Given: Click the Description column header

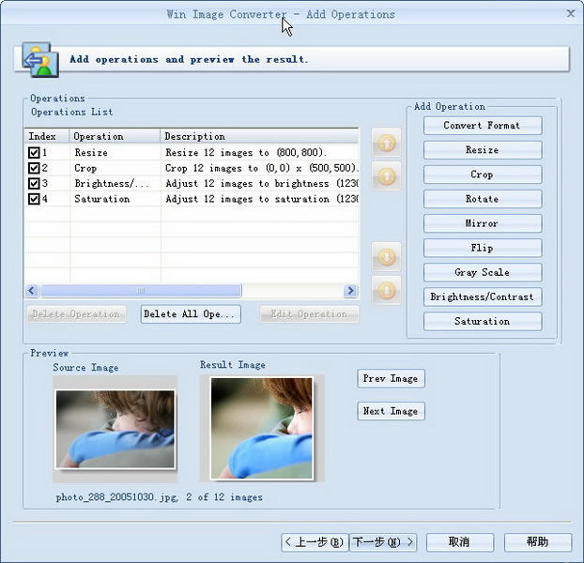Looking at the screenshot, I should [259, 136].
